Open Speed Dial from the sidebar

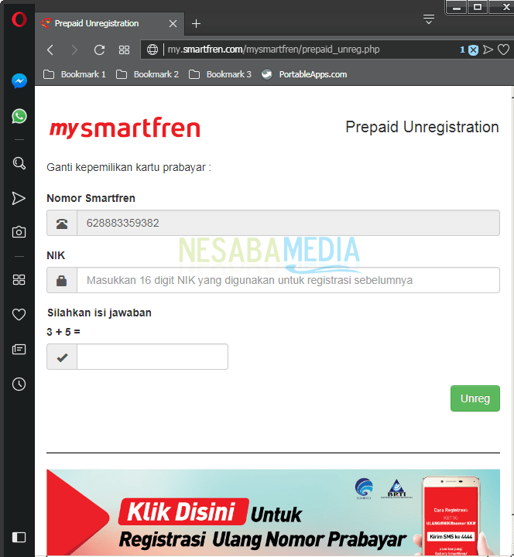pyautogui.click(x=19, y=279)
